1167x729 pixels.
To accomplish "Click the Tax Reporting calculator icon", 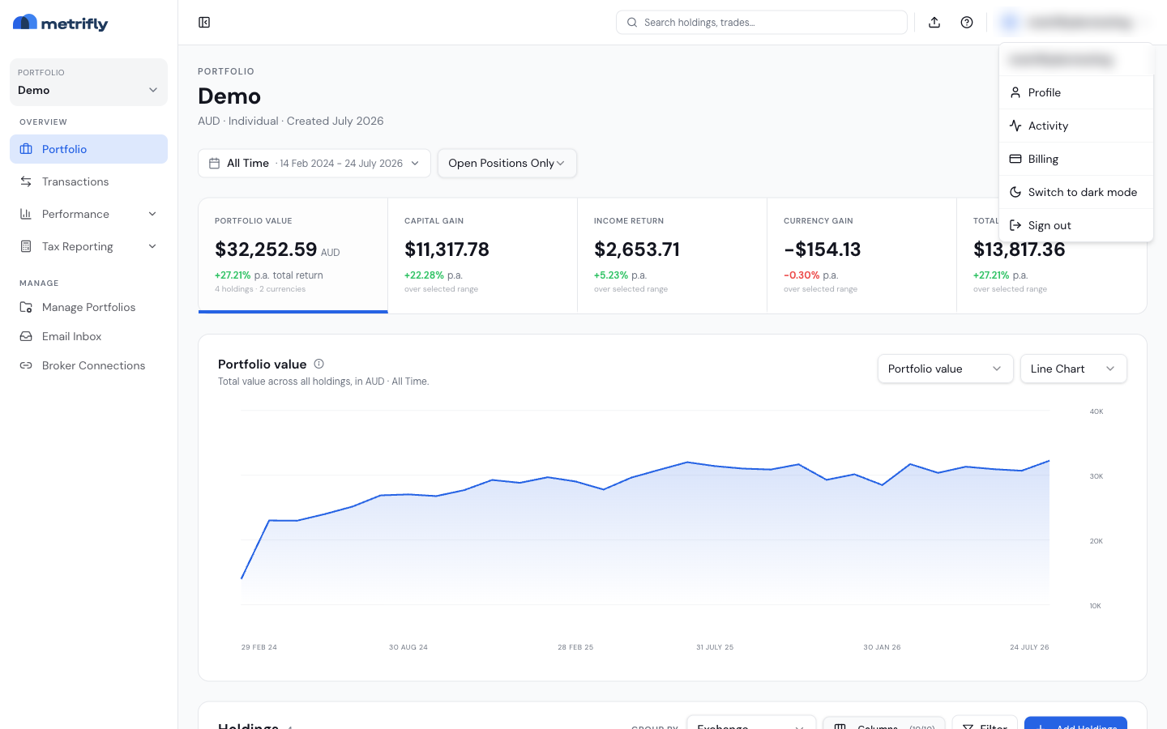I will point(26,246).
